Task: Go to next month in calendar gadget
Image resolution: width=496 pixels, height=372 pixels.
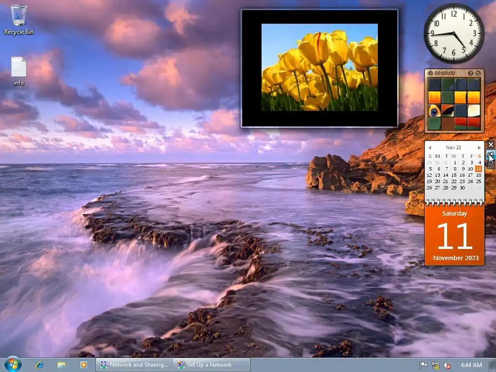Action: [x=479, y=147]
